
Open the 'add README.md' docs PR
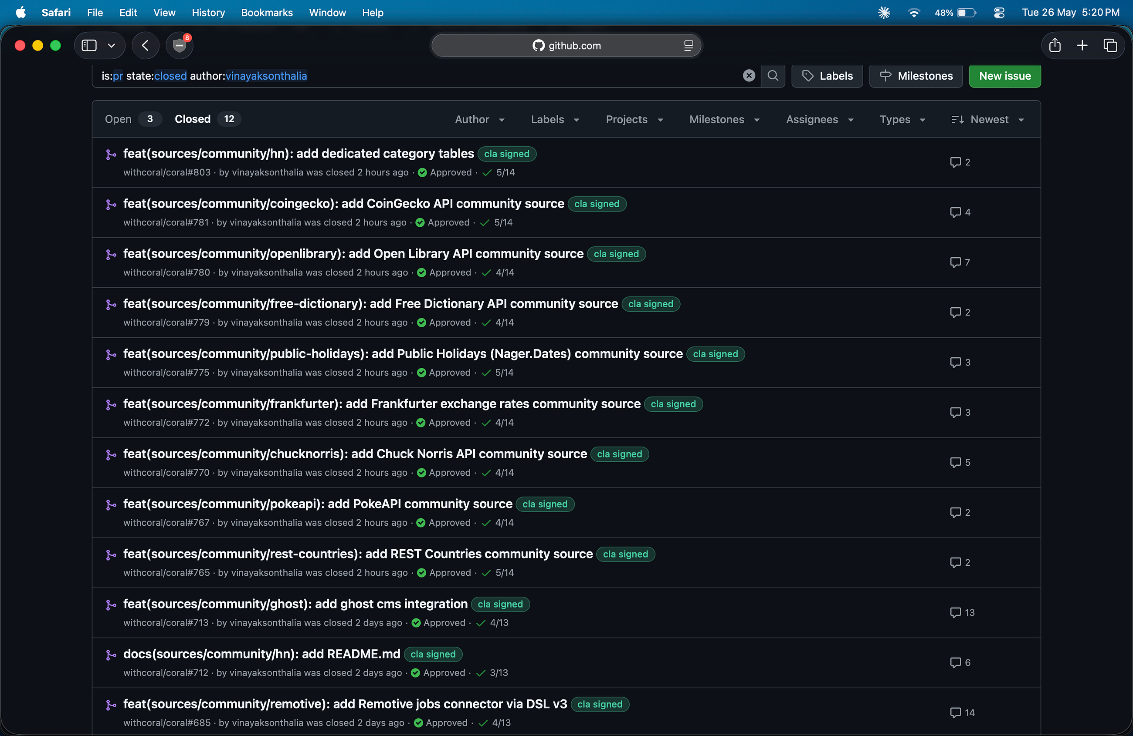tap(262, 654)
